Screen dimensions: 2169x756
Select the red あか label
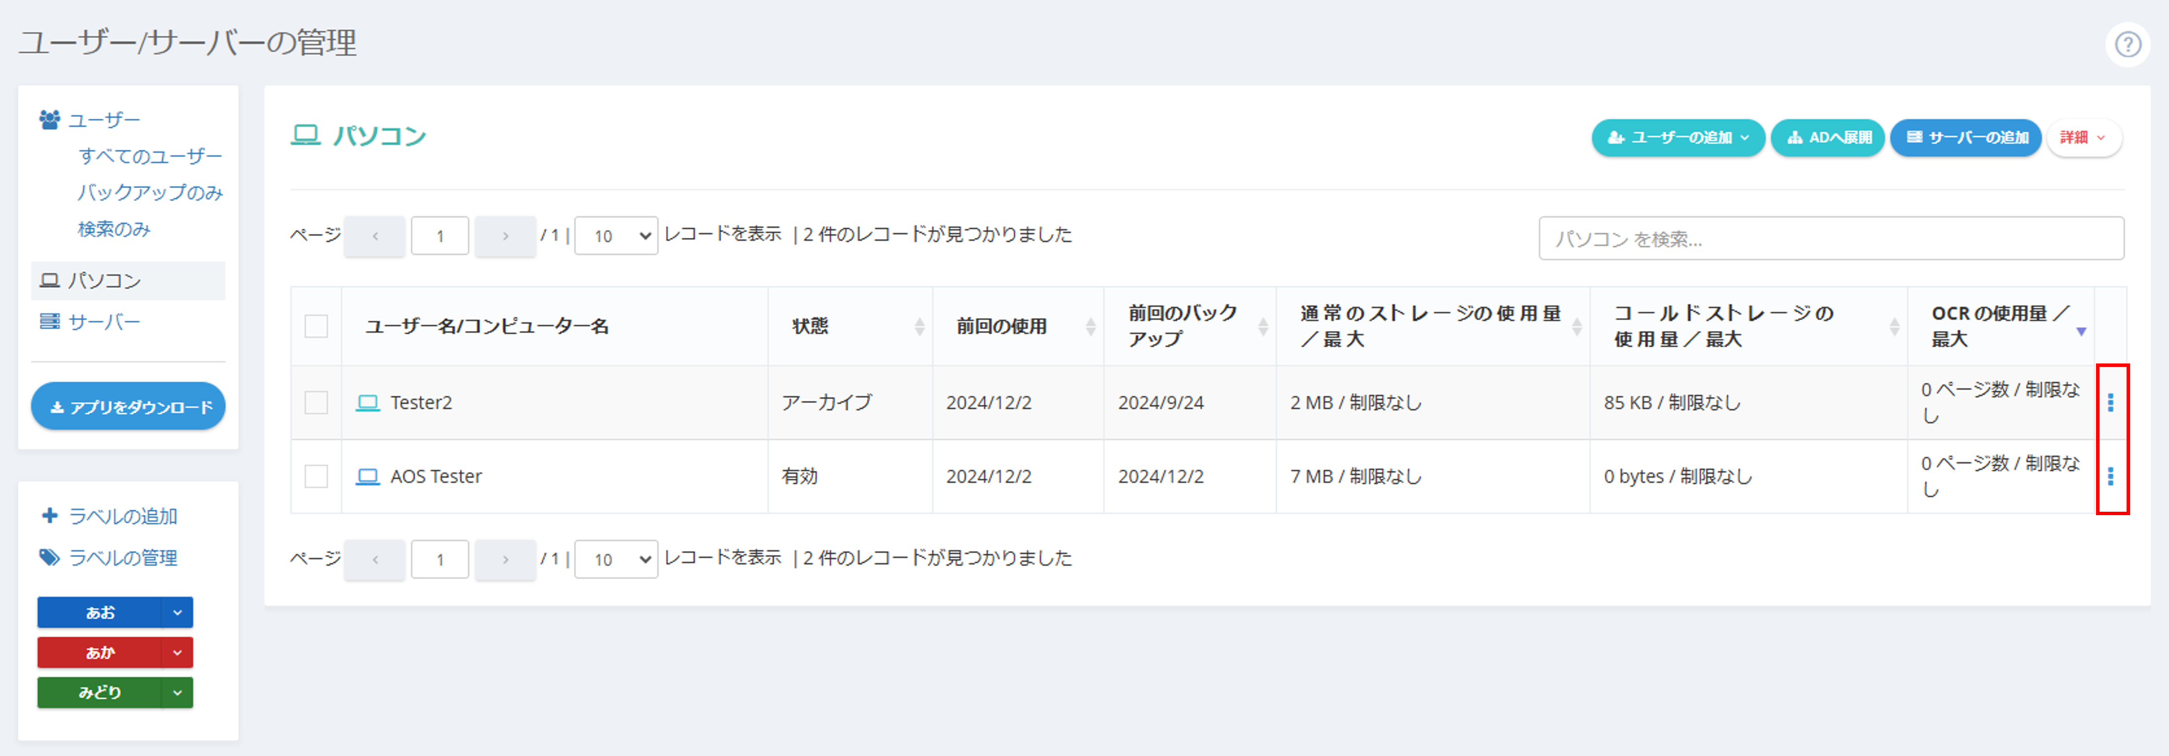[100, 653]
